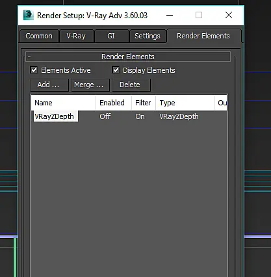Image resolution: width=271 pixels, height=277 pixels.
Task: Click the Off value in Enabled column
Action: click(x=105, y=116)
